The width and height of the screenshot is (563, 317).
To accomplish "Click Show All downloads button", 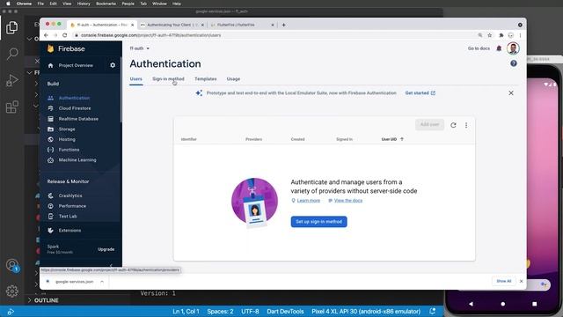I will tap(503, 281).
